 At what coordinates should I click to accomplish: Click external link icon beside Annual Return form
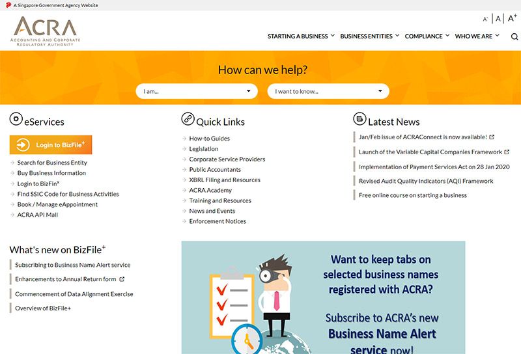tap(122, 279)
